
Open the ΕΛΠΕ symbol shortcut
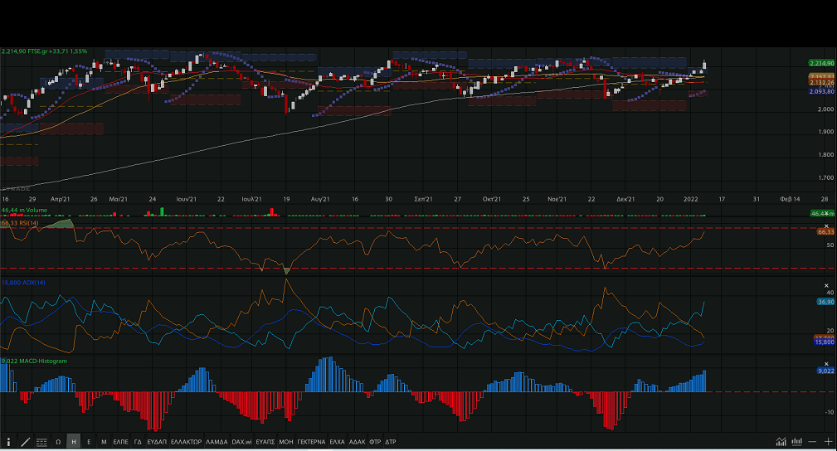coord(120,442)
